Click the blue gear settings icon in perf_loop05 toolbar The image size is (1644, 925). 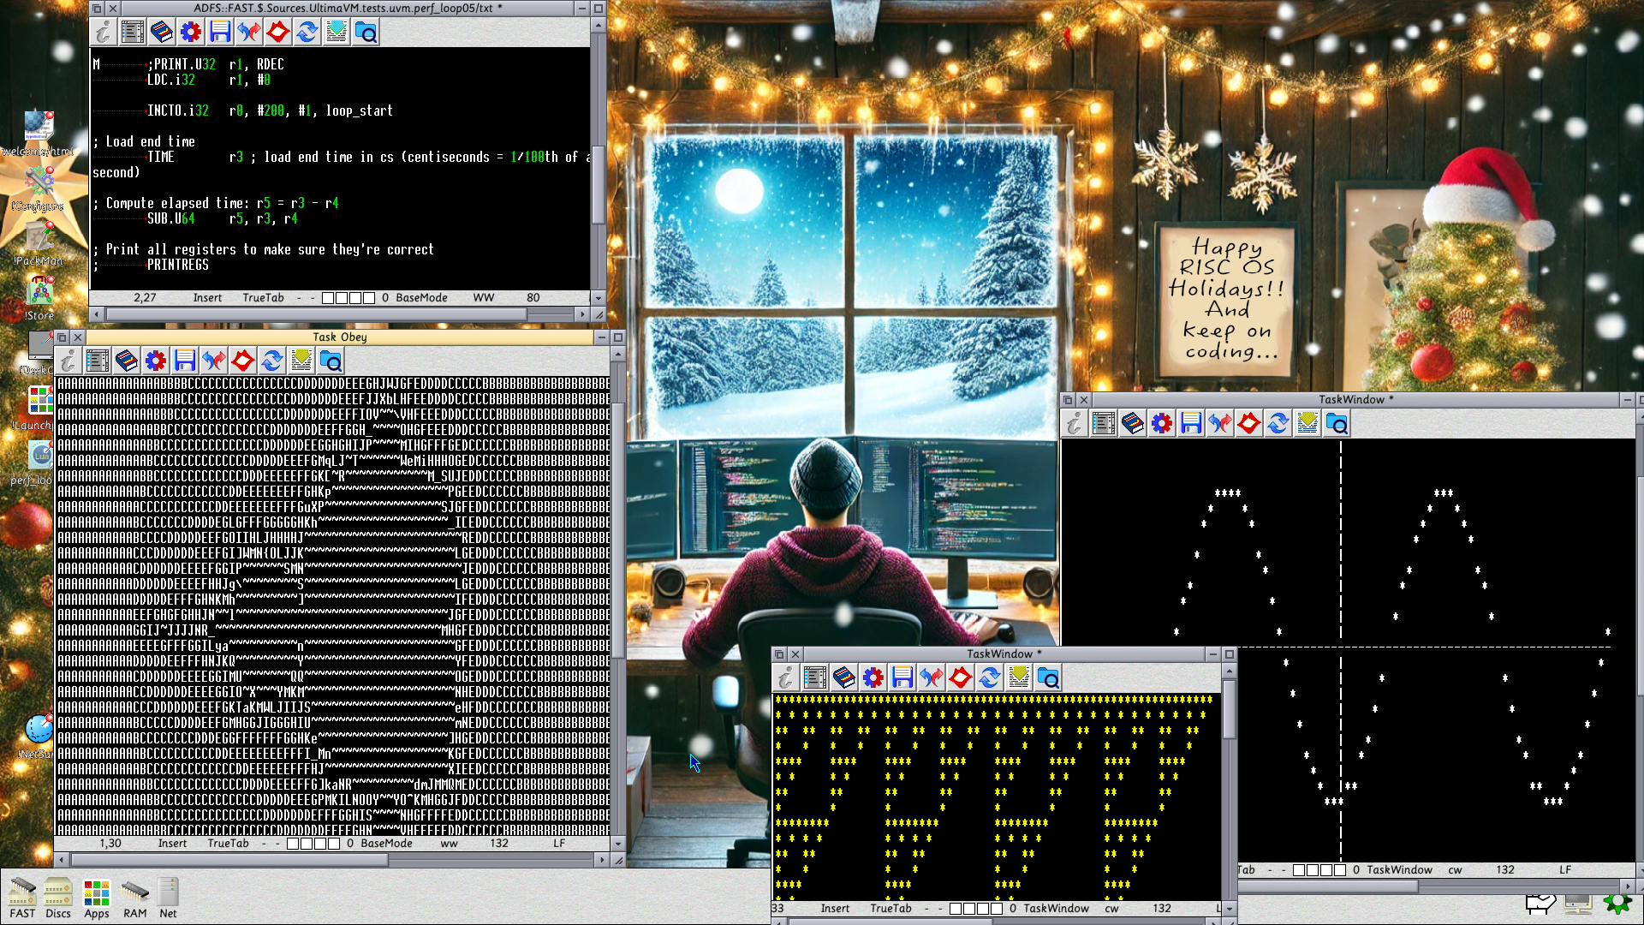click(x=190, y=33)
